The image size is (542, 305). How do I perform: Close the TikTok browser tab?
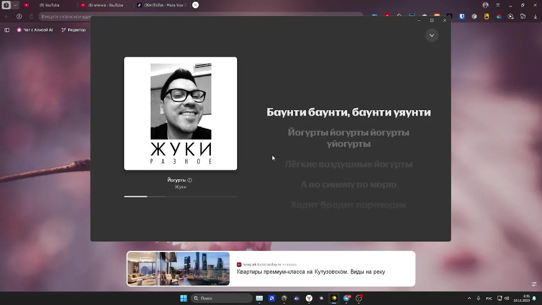195,5
